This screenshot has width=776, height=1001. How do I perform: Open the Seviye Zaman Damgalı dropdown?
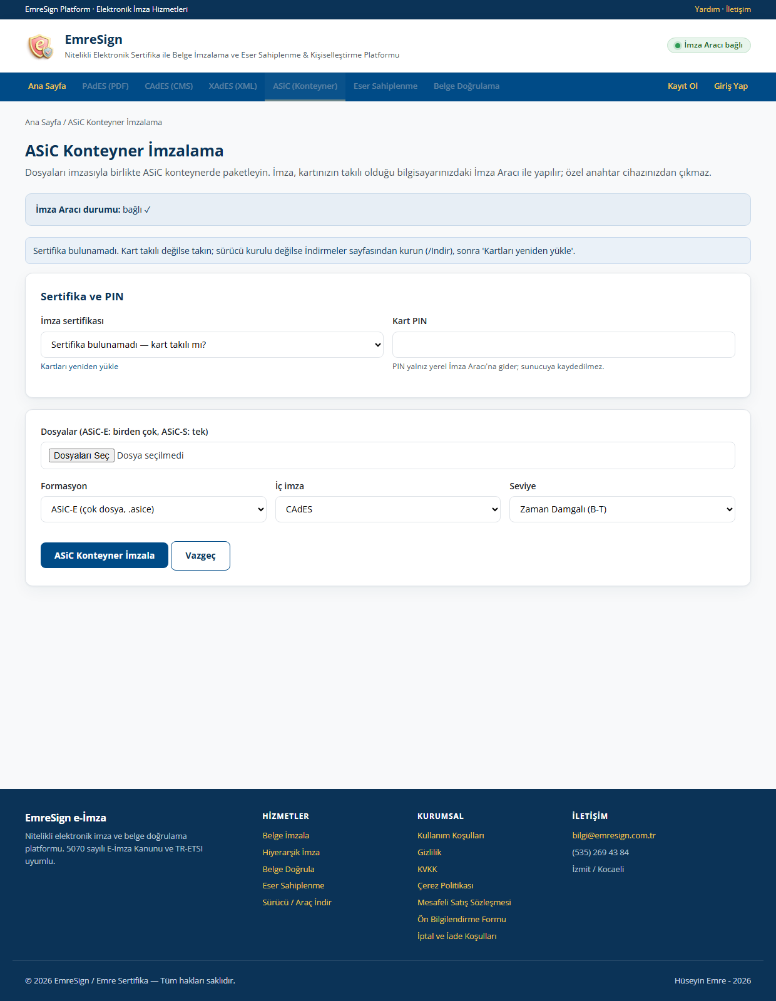[622, 509]
